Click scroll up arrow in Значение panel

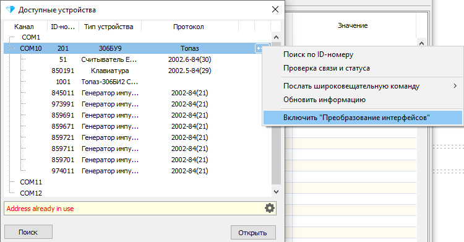point(421,43)
